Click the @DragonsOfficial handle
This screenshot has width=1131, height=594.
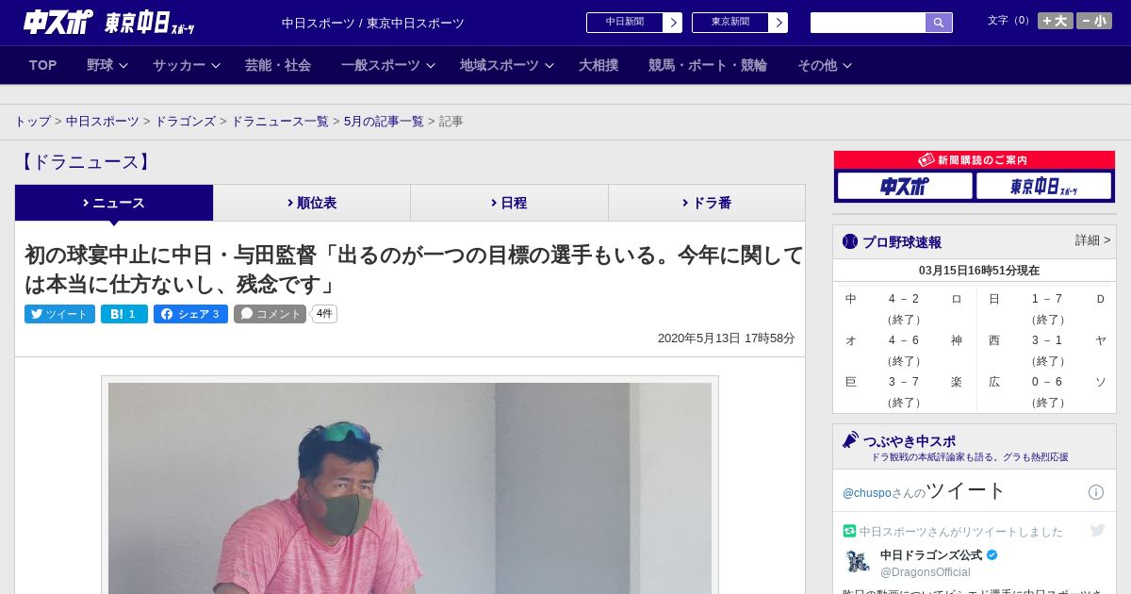pyautogui.click(x=925, y=572)
